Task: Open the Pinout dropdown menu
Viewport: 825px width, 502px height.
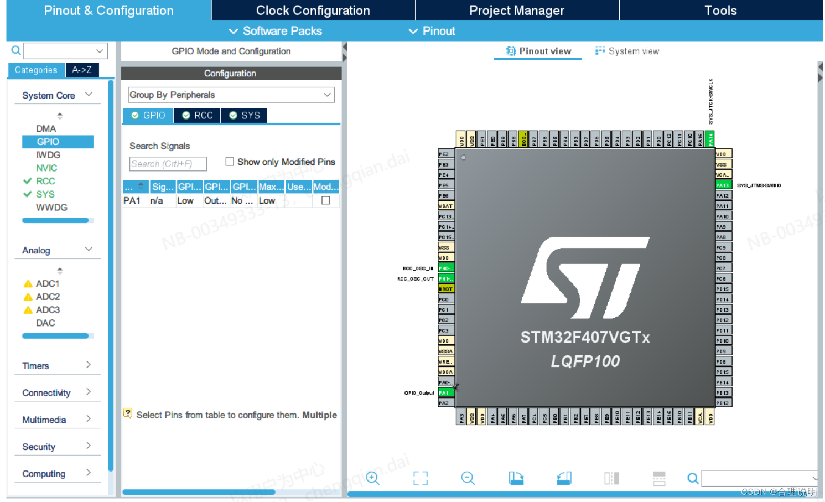Action: [432, 31]
